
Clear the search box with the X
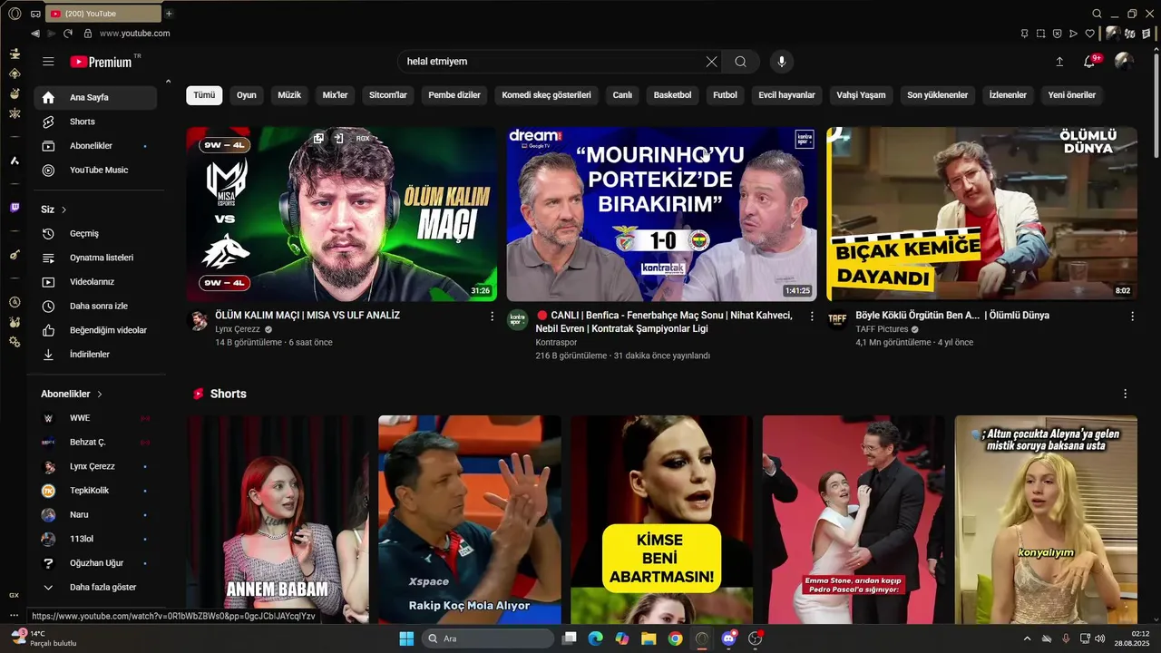(711, 62)
